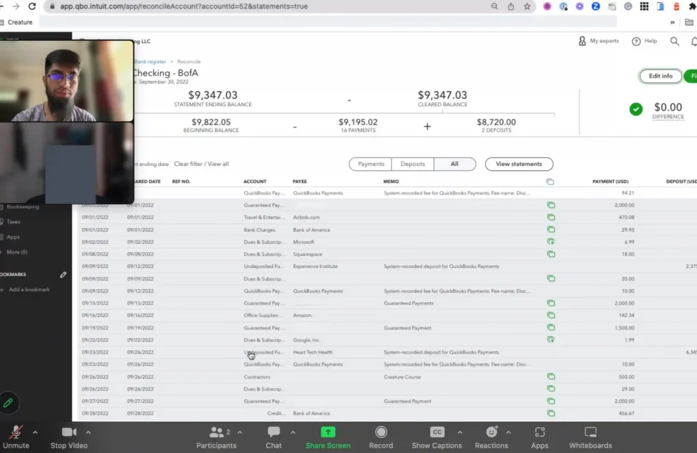Click the browser zoom magnifier icon
The height and width of the screenshot is (453, 697).
[494, 6]
